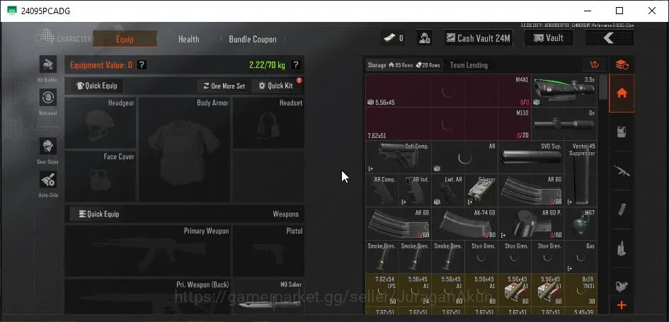669x322 pixels.
Task: Switch to the Health tab
Action: pos(188,39)
